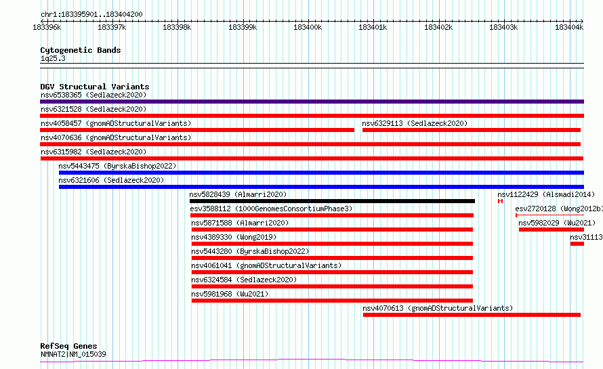
Task: Select the red bar under nsv4058457
Action: (197, 130)
